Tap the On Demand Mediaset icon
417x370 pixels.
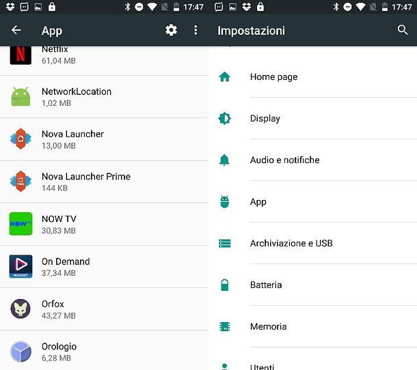pos(21,266)
